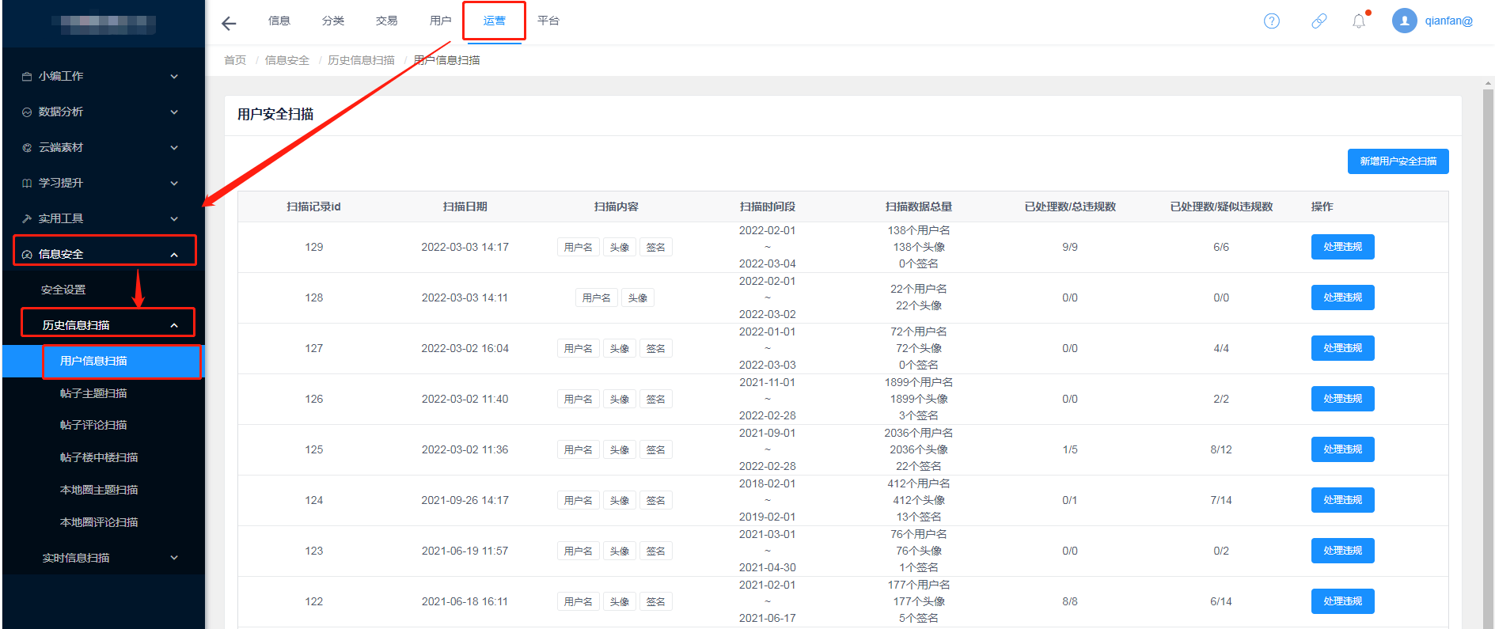Click scan date 2021-09-26 14:17

pyautogui.click(x=465, y=500)
